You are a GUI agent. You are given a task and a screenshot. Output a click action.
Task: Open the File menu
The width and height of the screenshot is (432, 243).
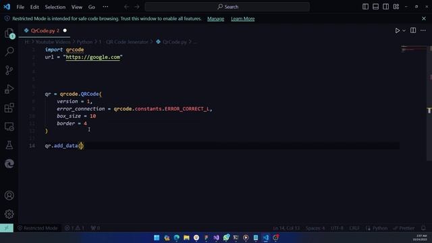click(x=20, y=7)
